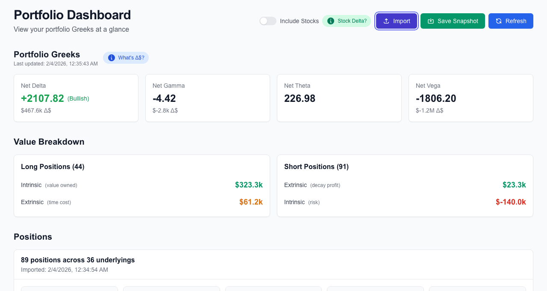Enable the Include Stocks toggle

click(268, 21)
